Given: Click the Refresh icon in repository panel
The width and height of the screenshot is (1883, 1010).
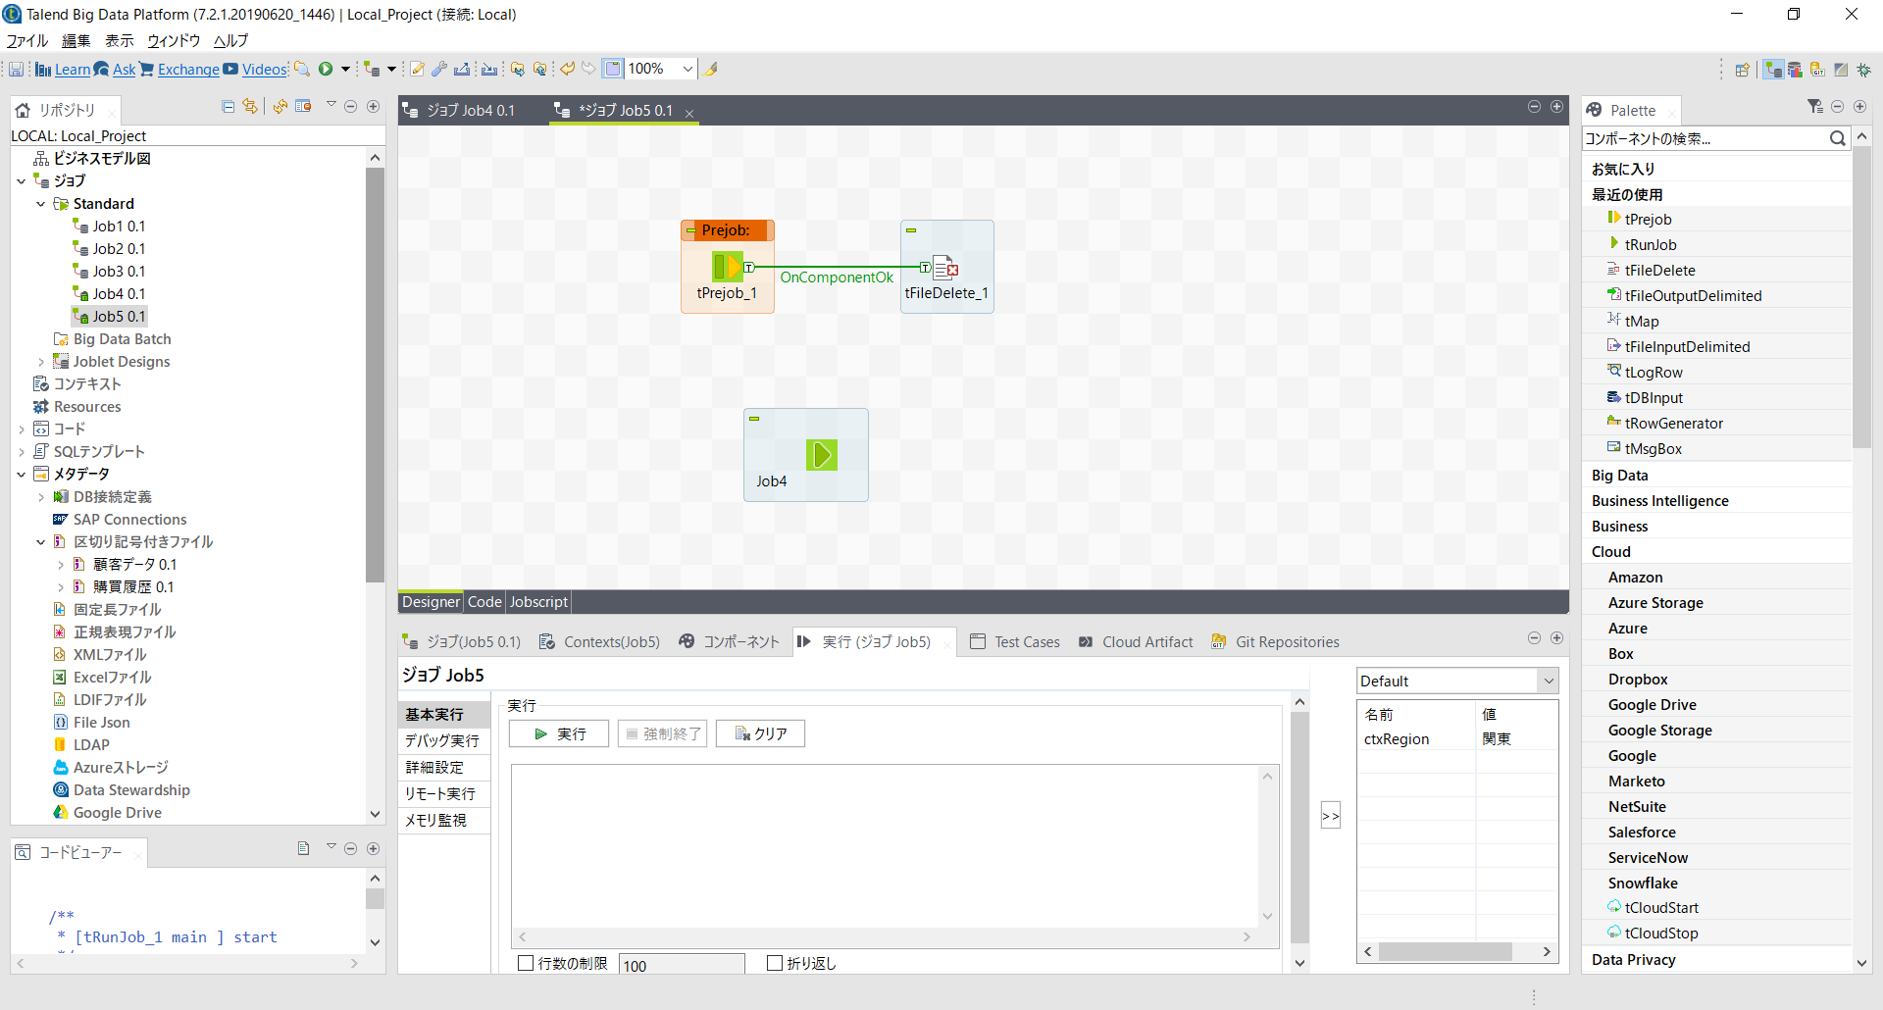Looking at the screenshot, I should pyautogui.click(x=280, y=107).
